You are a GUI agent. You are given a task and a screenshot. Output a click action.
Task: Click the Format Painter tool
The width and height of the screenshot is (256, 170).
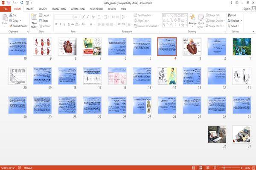coord(18,26)
